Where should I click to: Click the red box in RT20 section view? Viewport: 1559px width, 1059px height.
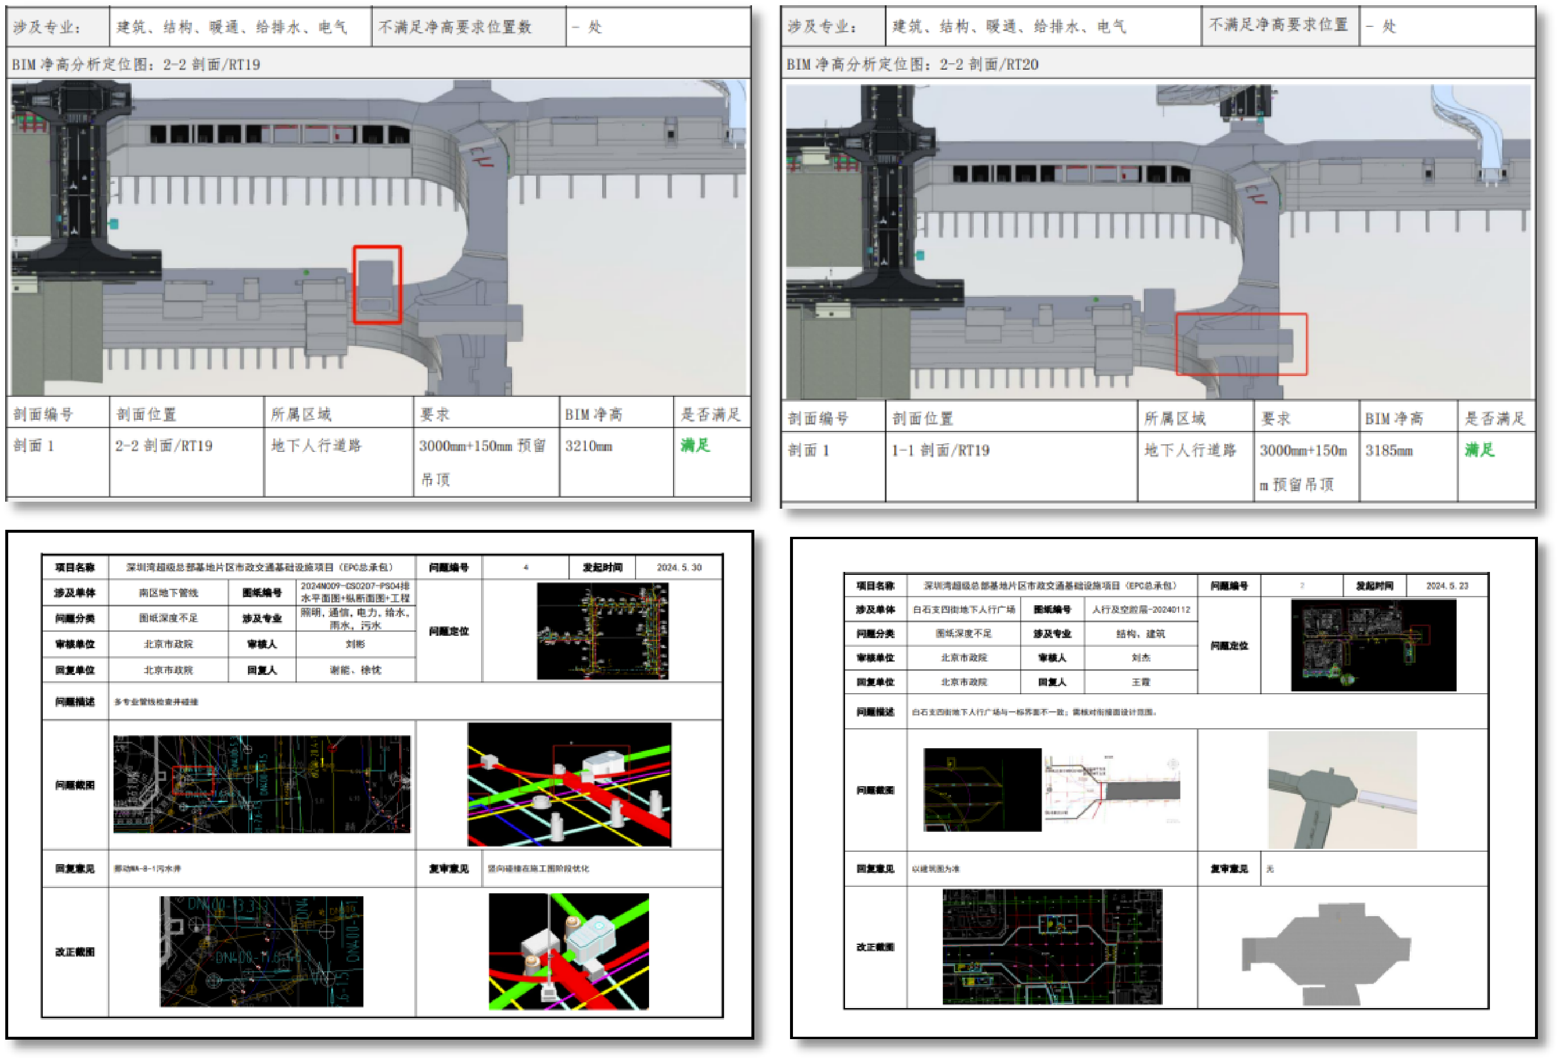click(1241, 344)
